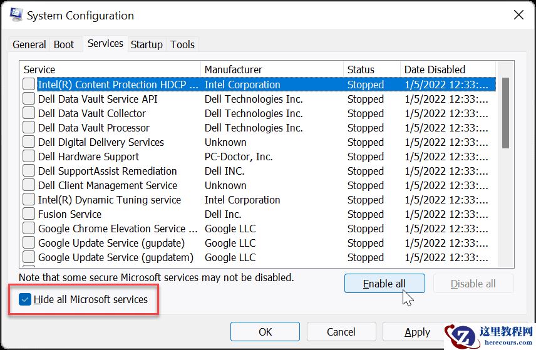Click the Dell INC. manufacturer cell
Image resolution: width=536 pixels, height=350 pixels.
(x=224, y=170)
